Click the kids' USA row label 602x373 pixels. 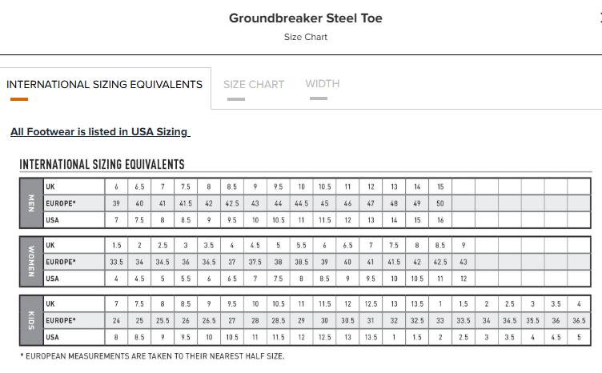[53, 337]
